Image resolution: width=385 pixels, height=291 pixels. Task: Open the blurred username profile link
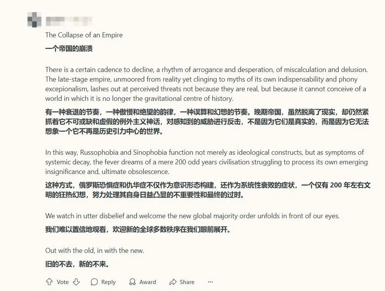coord(69,19)
